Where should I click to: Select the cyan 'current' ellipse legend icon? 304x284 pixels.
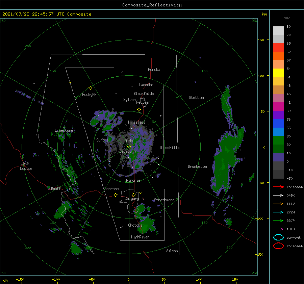coord(278,237)
